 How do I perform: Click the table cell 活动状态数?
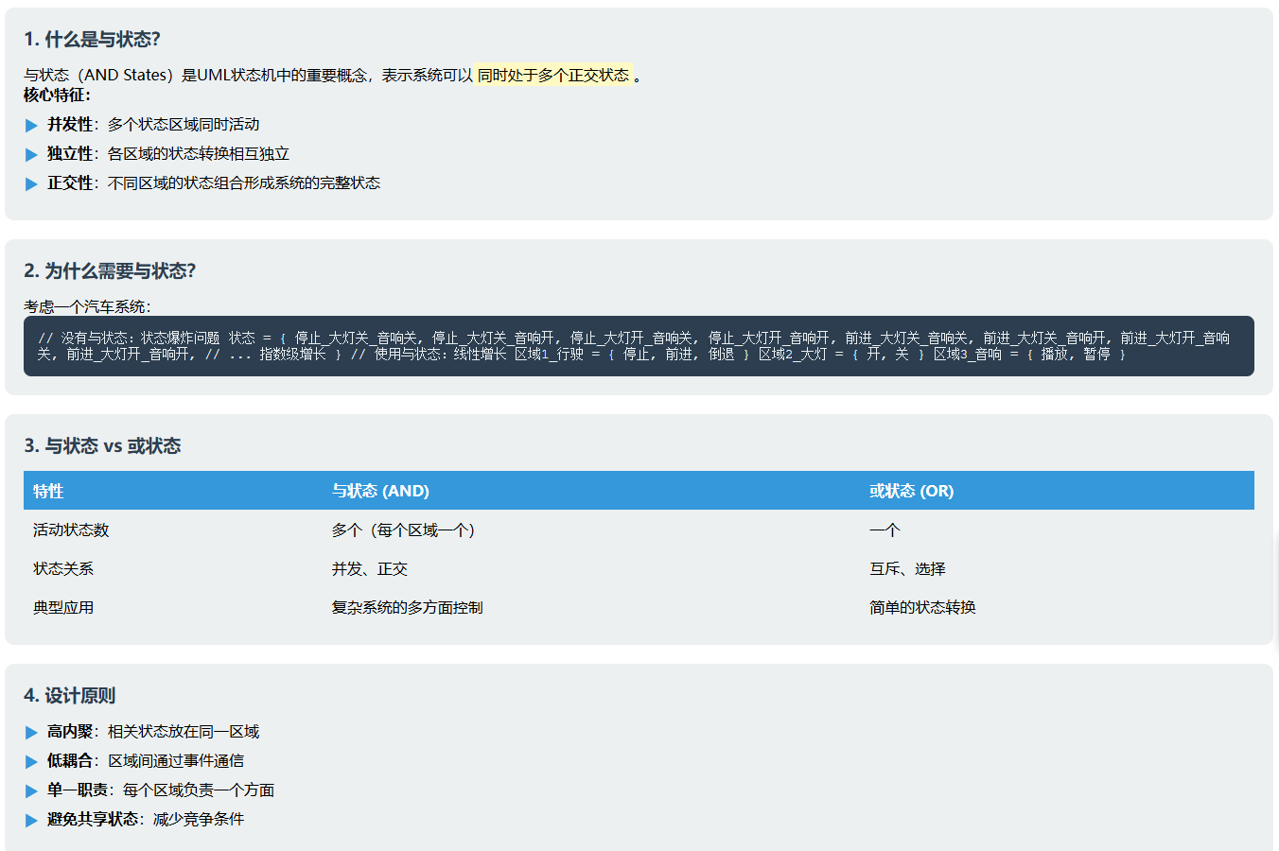click(68, 530)
